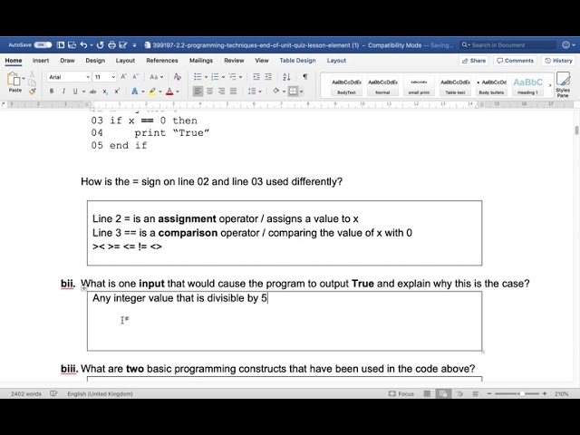The image size is (580, 435).
Task: Click the 2402 words count
Action: [x=26, y=393]
